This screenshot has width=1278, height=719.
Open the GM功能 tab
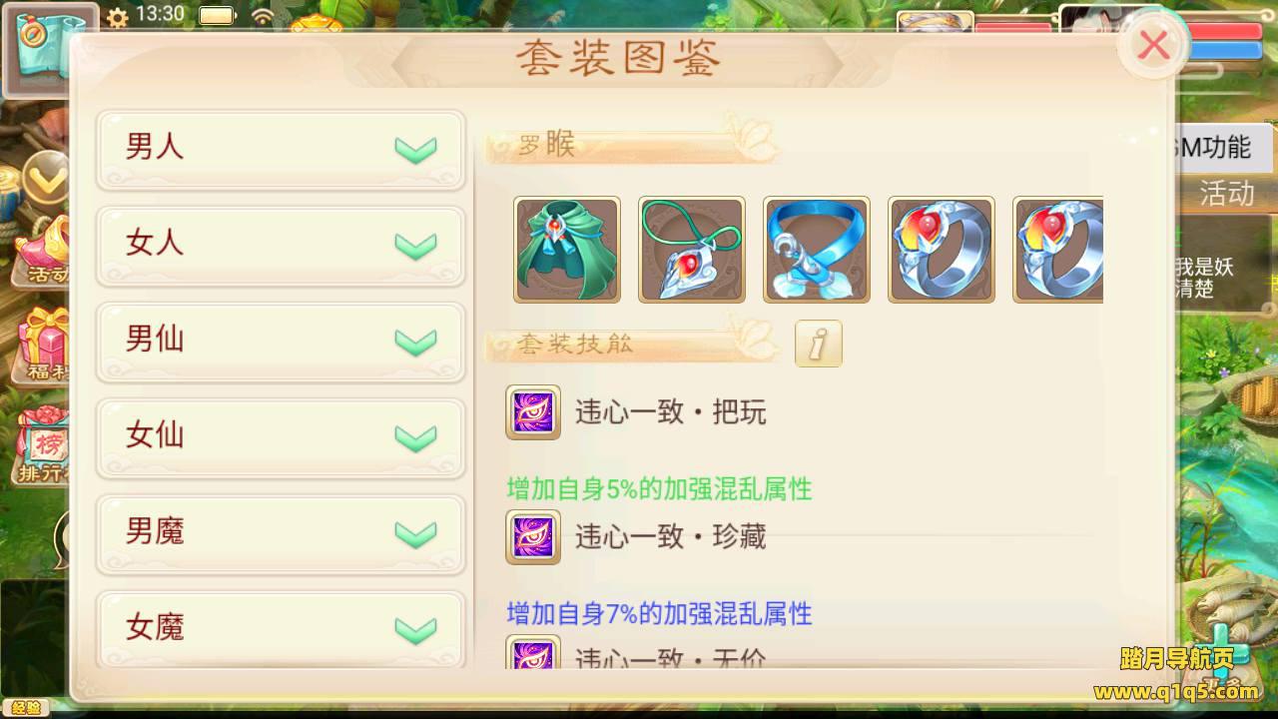pyautogui.click(x=1215, y=148)
